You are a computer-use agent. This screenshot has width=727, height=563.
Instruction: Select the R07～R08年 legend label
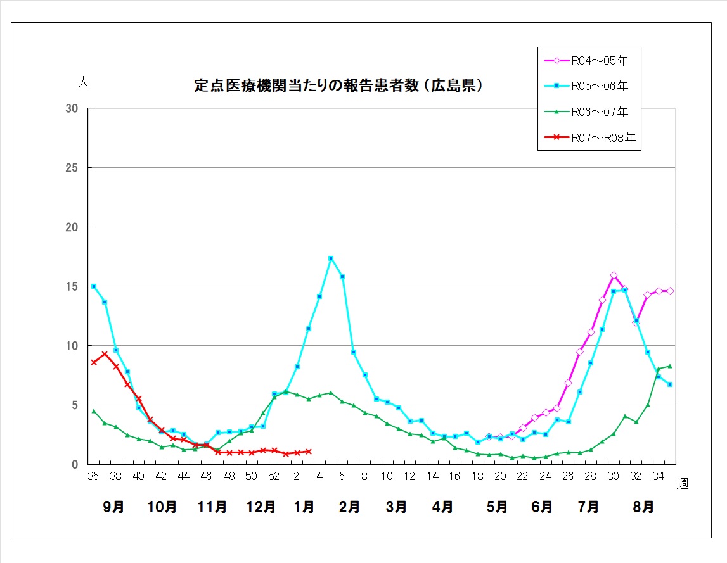pos(603,137)
